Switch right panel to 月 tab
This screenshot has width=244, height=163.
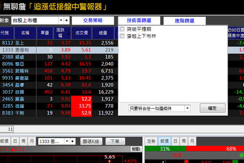coord(192,141)
